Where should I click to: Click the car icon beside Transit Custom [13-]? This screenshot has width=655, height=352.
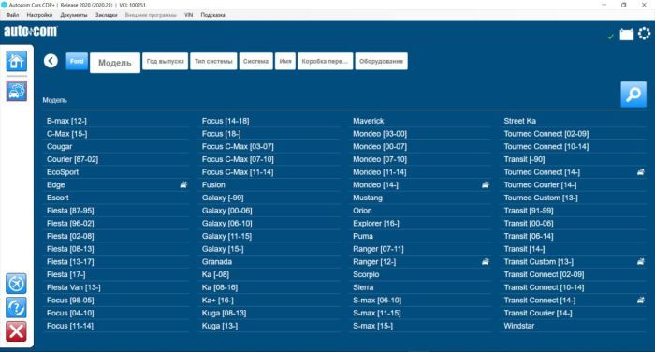(640, 262)
